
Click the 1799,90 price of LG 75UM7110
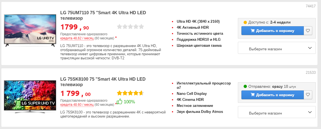75,27
